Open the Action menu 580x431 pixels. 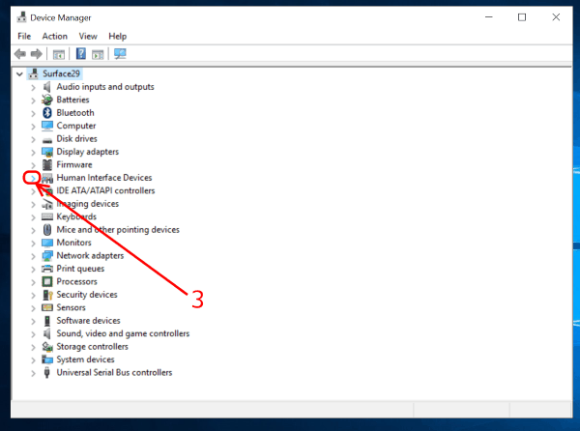[54, 36]
